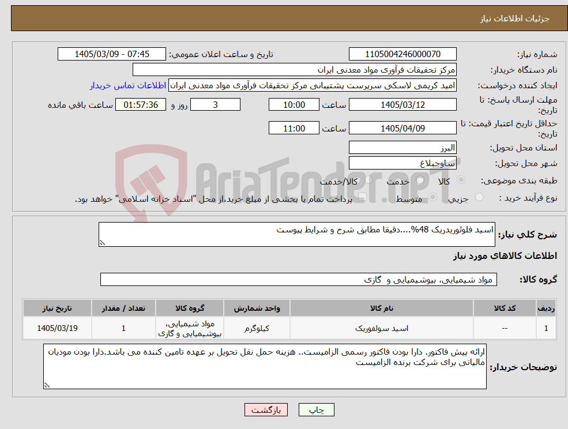
Task: Click the کیلوگرم unit cell
Action: (257, 328)
